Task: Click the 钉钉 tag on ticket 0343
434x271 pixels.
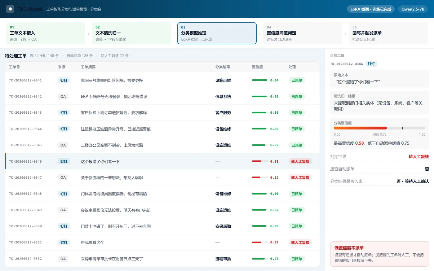Action: (64, 113)
